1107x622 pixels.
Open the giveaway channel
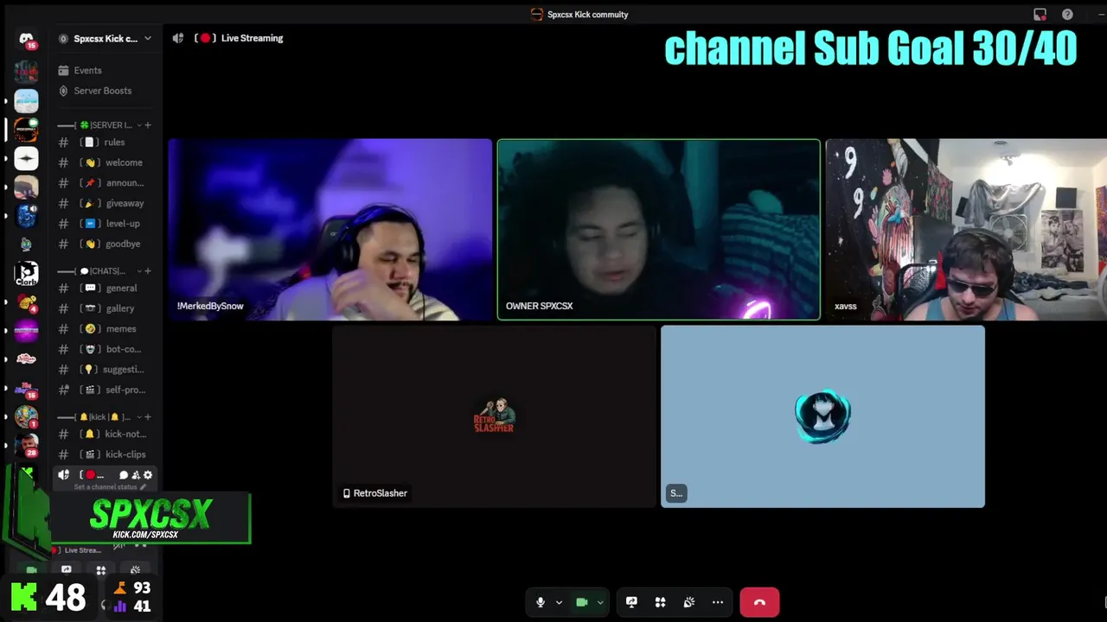pos(105,203)
